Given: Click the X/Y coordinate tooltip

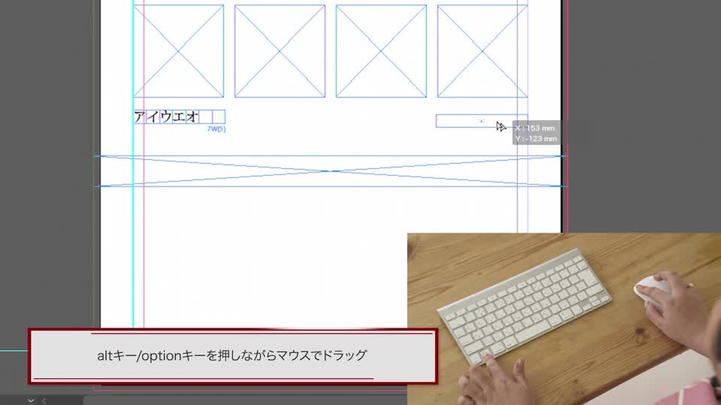Looking at the screenshot, I should [536, 133].
